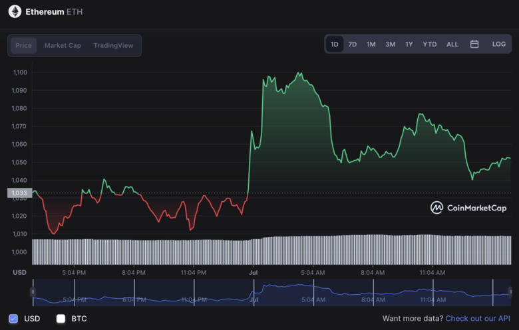The image size is (519, 330).
Task: Uncheck the USD checkbox
Action: pos(13,319)
